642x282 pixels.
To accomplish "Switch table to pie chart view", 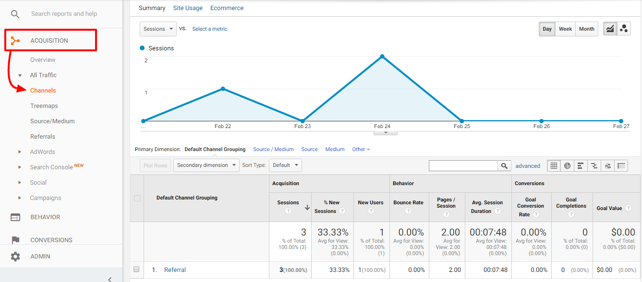I will pos(567,165).
